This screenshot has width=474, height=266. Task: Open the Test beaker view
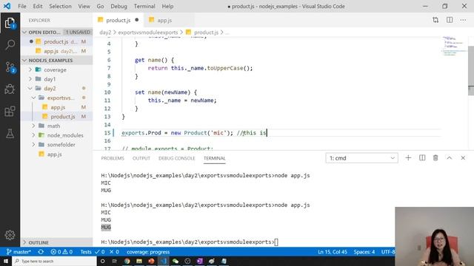pyautogui.click(x=10, y=134)
